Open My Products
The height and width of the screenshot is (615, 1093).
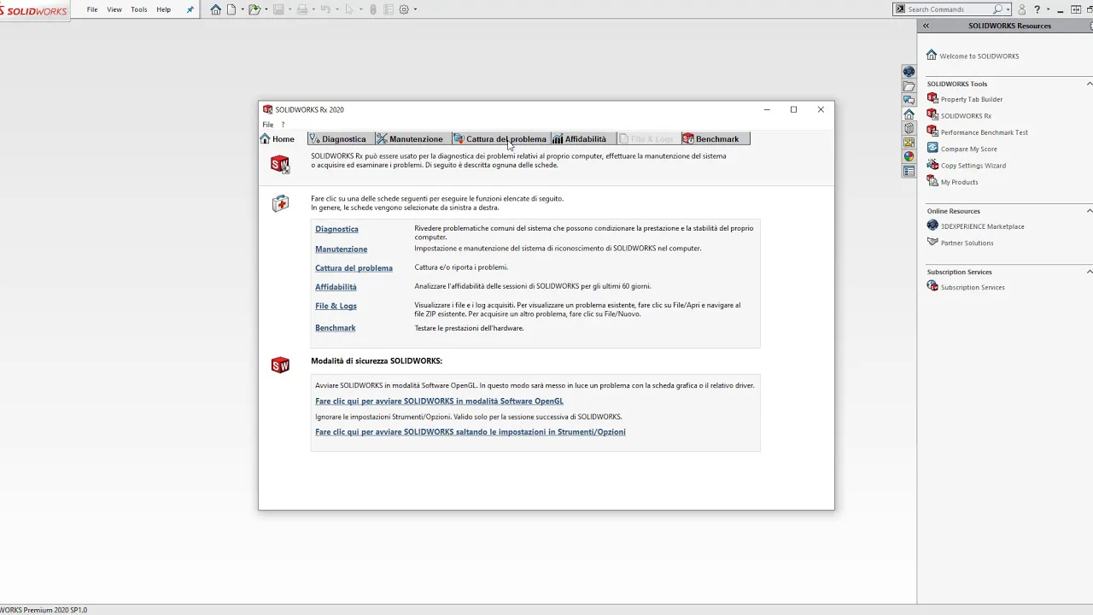tap(959, 182)
